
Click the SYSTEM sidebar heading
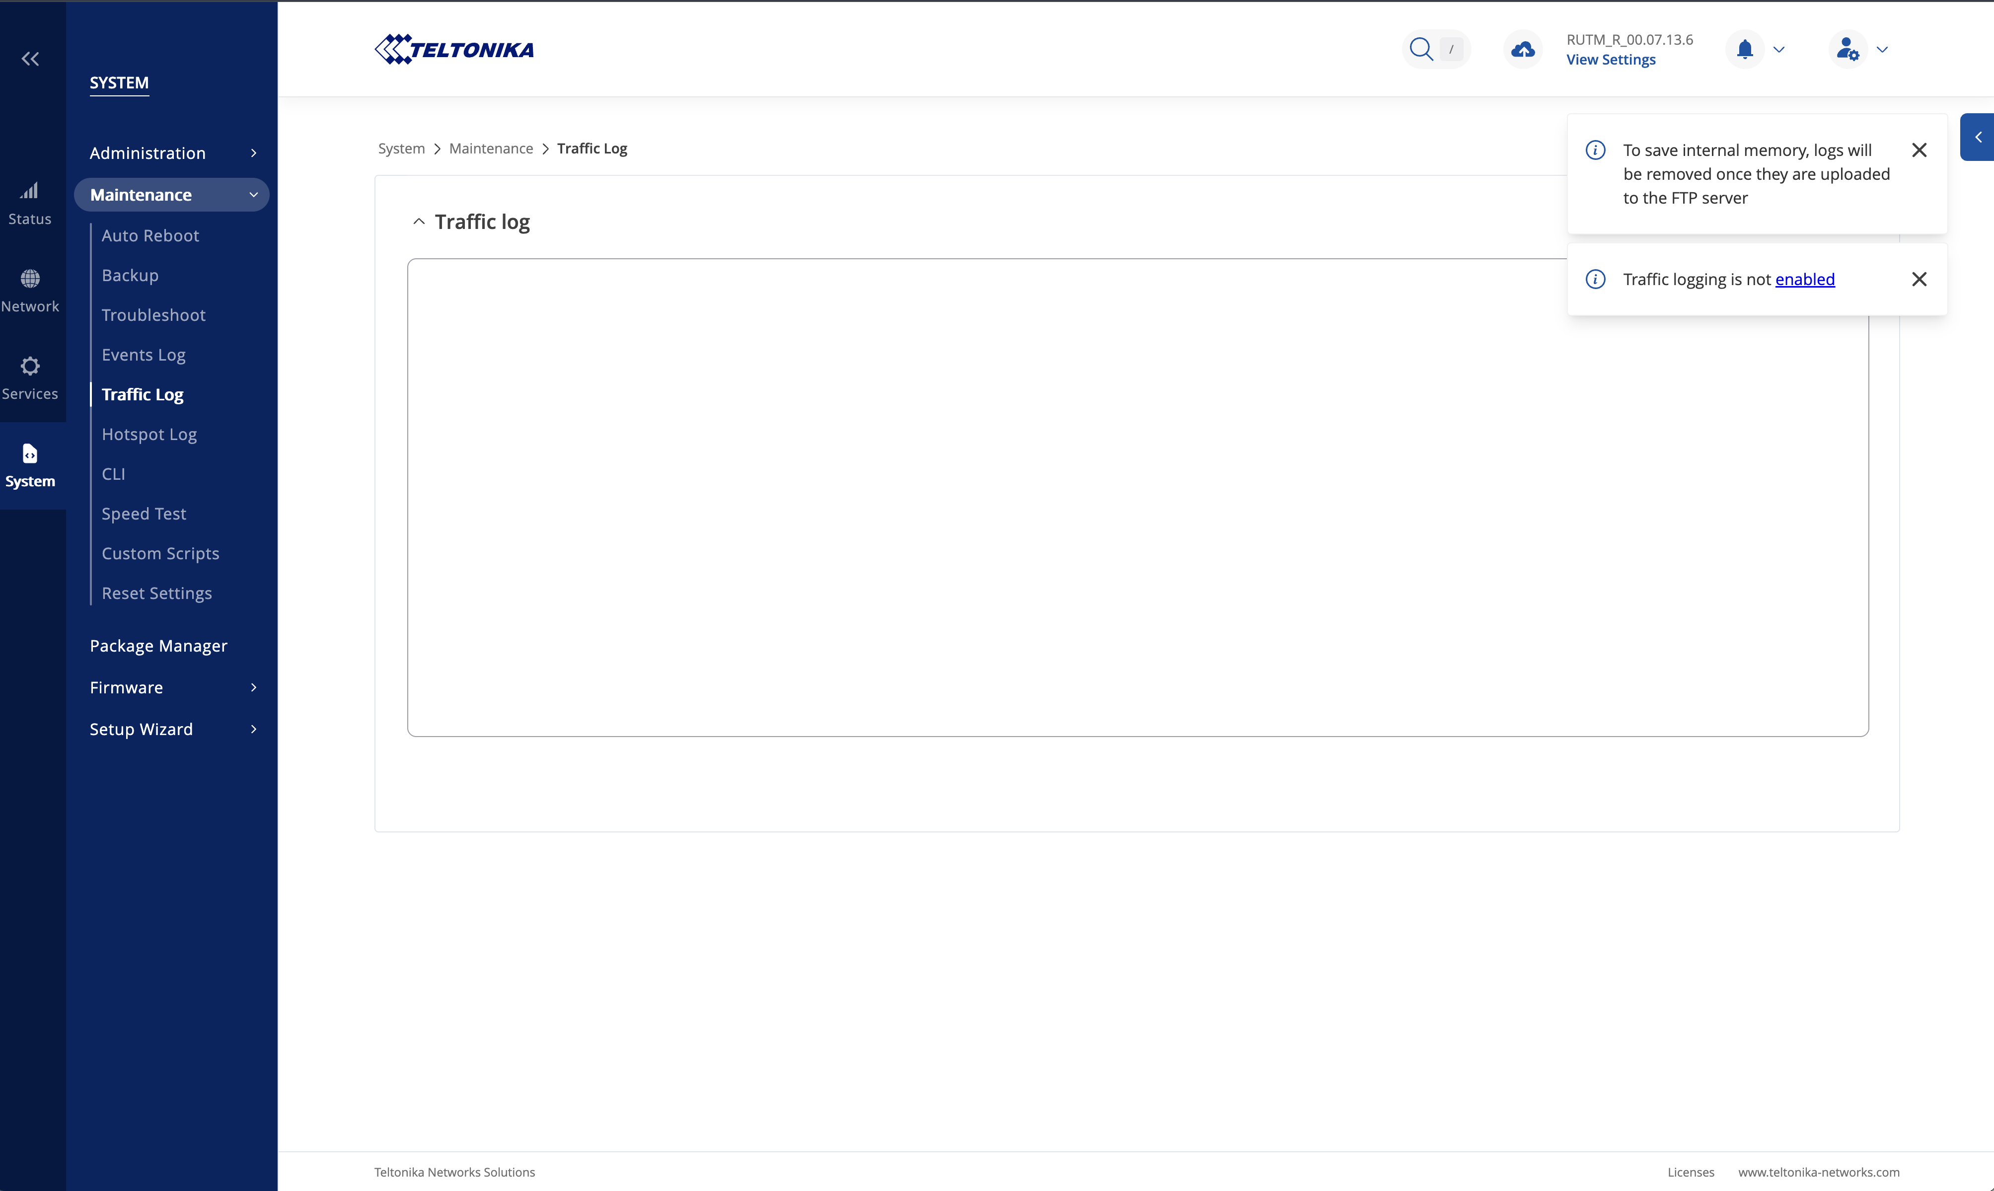(x=119, y=82)
